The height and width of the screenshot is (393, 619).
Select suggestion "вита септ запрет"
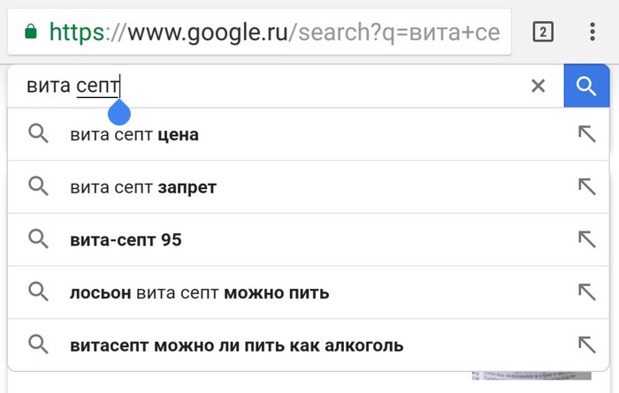coord(143,187)
